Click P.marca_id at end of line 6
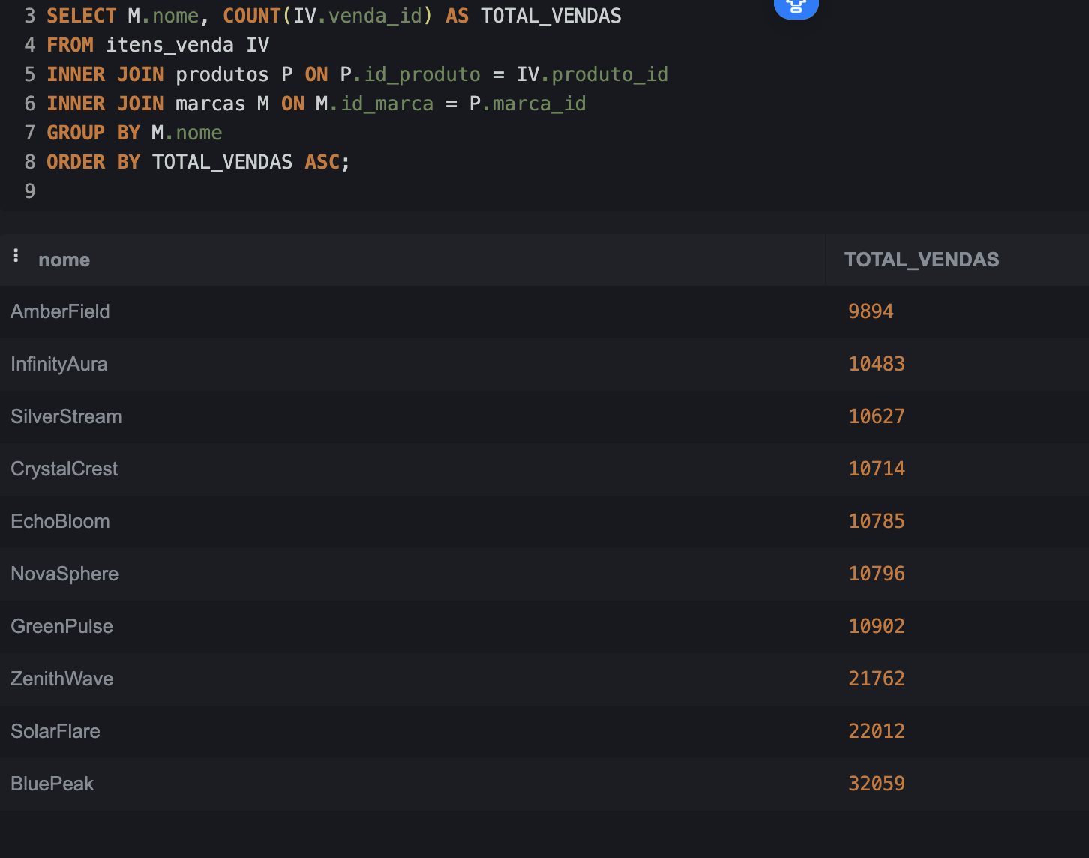The image size is (1089, 858). [527, 103]
